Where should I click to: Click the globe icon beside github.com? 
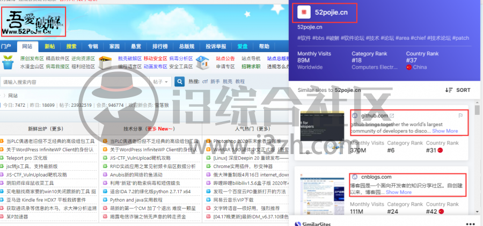pos(355,115)
